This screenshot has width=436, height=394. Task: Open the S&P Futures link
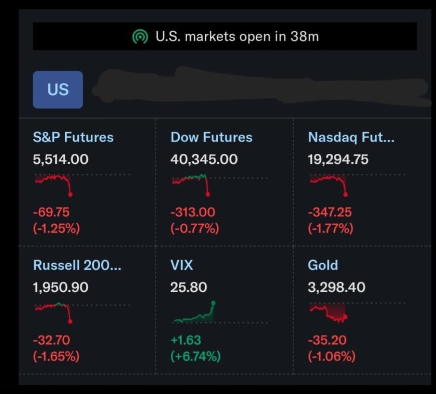pyautogui.click(x=73, y=137)
